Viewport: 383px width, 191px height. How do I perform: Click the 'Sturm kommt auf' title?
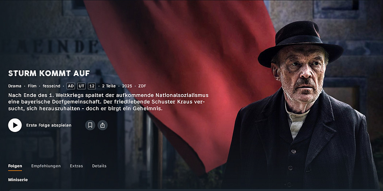coord(49,73)
